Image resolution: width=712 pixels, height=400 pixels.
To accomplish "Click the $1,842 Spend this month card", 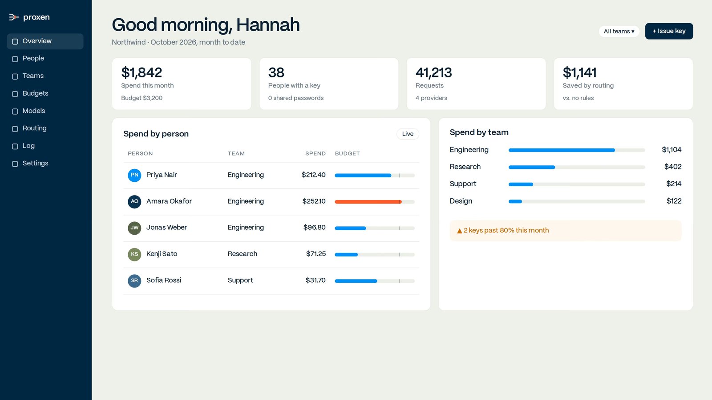I will [182, 84].
